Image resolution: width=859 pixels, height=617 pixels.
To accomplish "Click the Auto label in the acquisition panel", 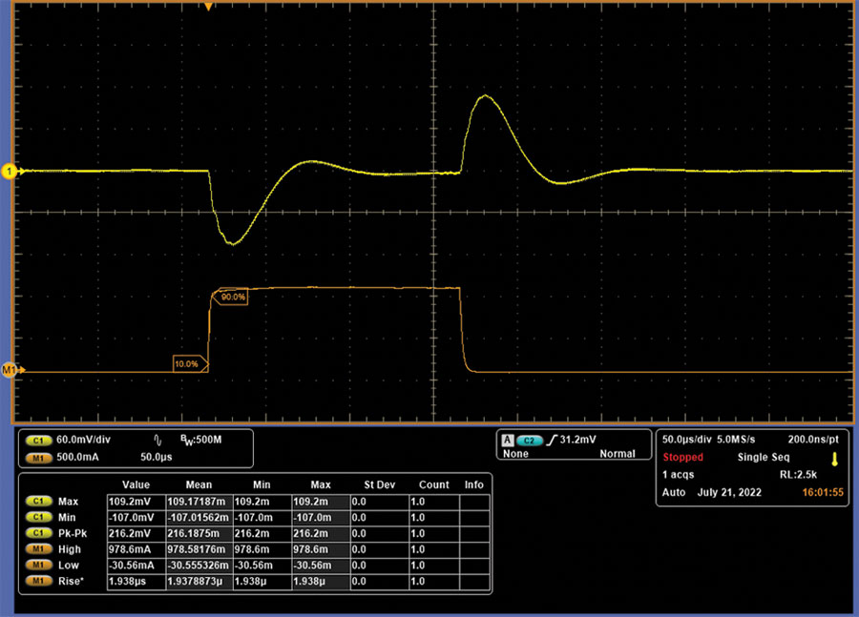I will (x=674, y=492).
